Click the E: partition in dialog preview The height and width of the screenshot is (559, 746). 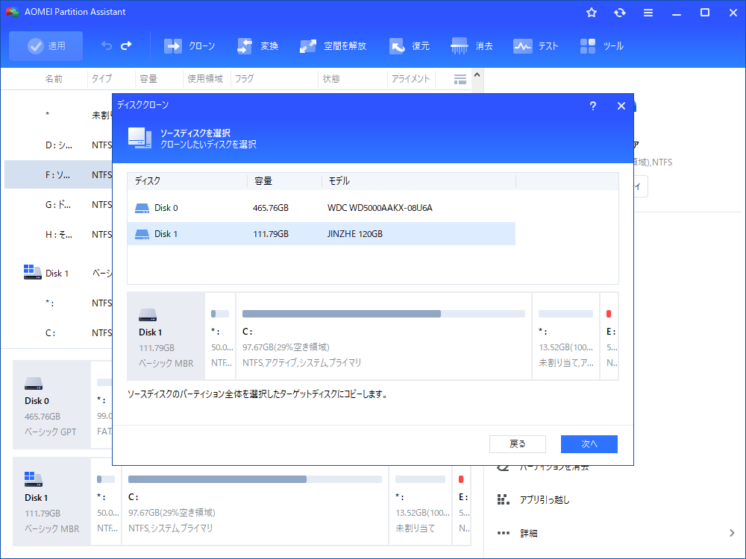point(609,336)
